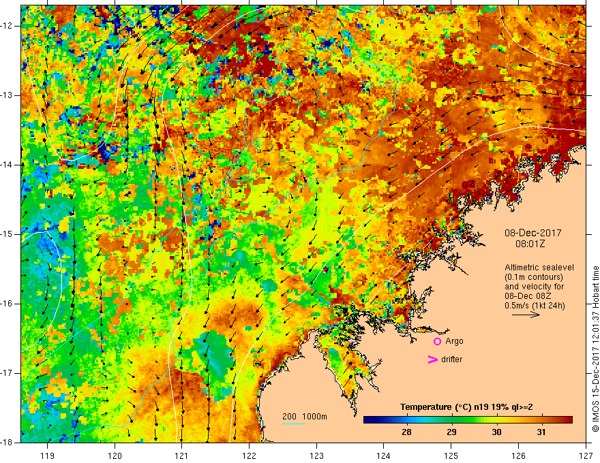Click longitude axis label 127
This screenshot has height=463, width=600.
[x=586, y=456]
